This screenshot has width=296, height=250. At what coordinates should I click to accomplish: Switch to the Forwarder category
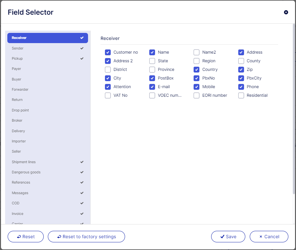tap(20, 89)
